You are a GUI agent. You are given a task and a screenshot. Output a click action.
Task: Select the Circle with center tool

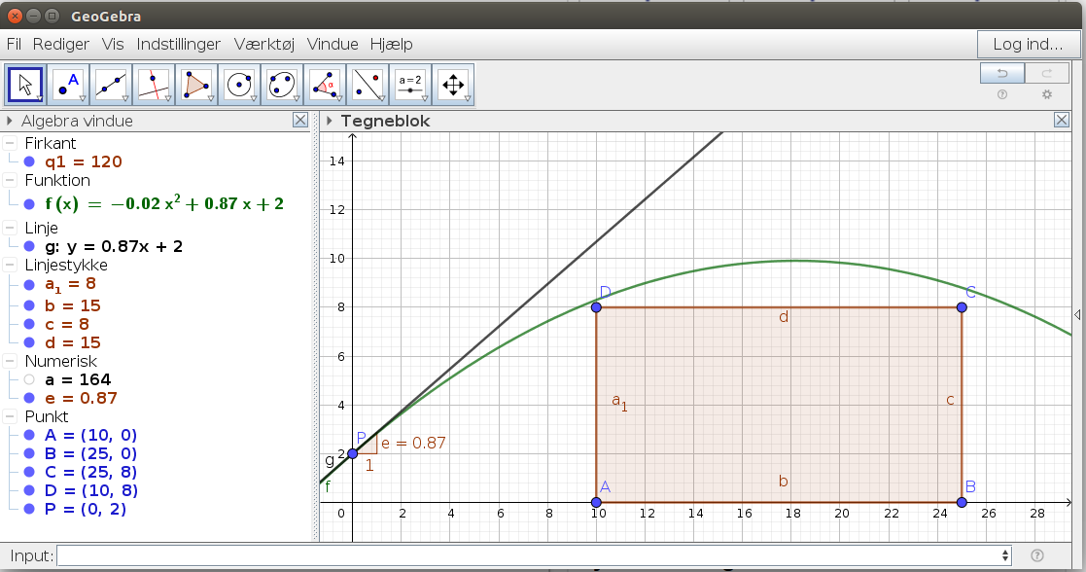[239, 86]
